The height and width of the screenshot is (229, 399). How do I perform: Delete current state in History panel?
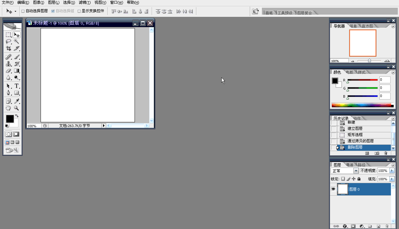[x=386, y=153]
